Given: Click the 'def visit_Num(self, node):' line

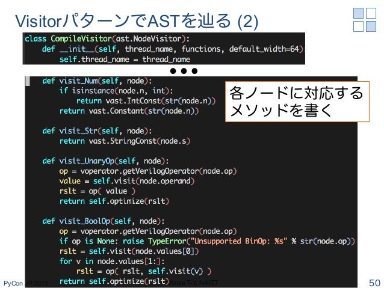Looking at the screenshot, I should point(97,81).
